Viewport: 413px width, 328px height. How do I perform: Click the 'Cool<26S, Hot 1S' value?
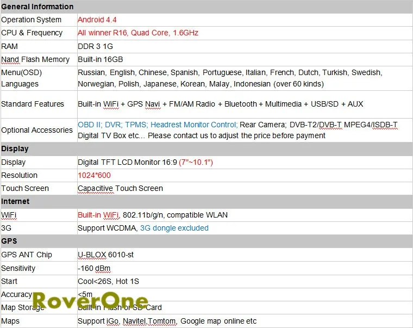[x=108, y=281]
